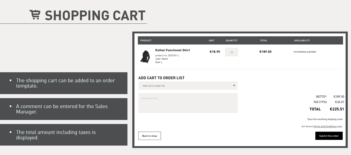Click the PRODUCT column header
This screenshot has height=155, width=351.
point(146,40)
